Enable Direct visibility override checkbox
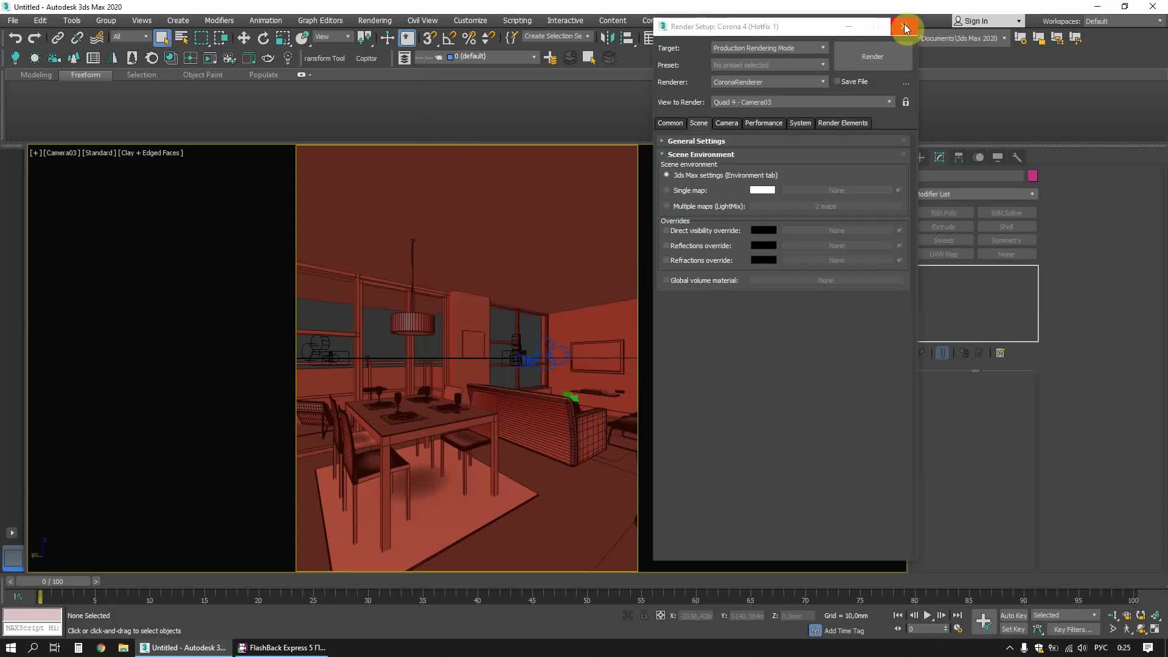This screenshot has height=657, width=1168. click(x=666, y=231)
